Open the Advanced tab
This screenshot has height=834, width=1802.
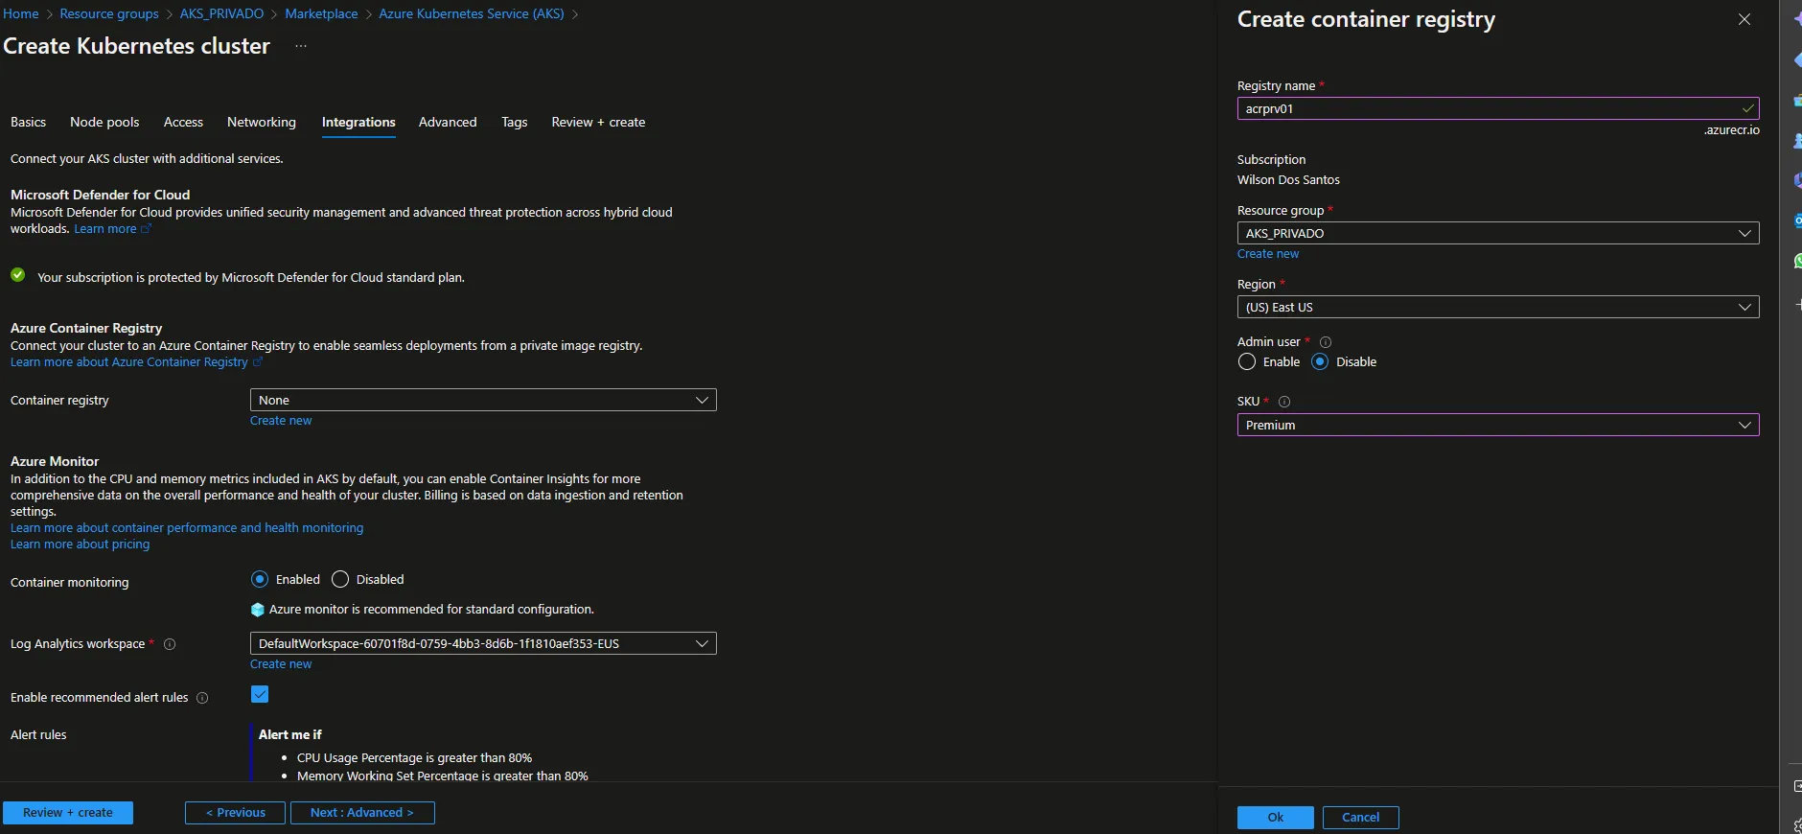click(448, 122)
